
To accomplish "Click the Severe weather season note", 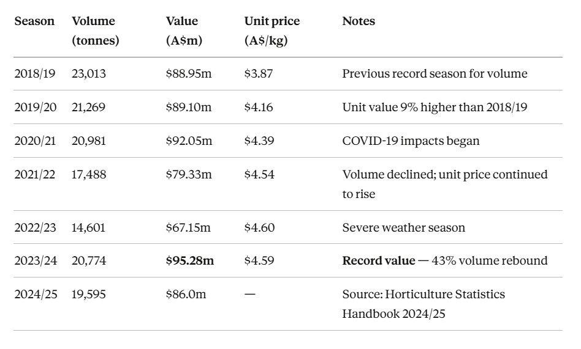I will point(403,227).
